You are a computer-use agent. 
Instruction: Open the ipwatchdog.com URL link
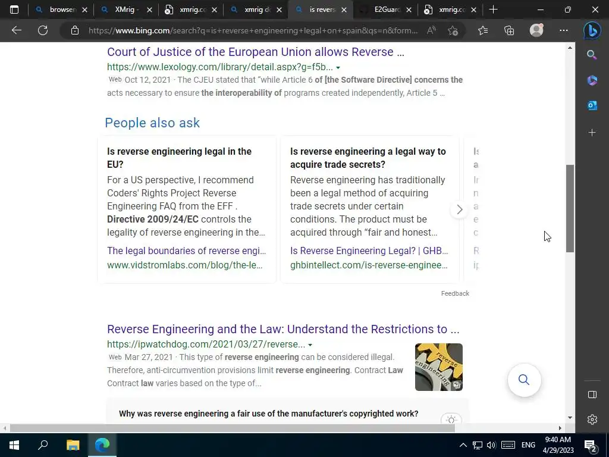(206, 345)
